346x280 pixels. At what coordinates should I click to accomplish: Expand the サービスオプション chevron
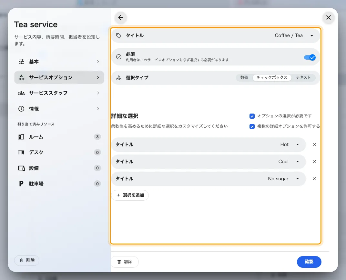coord(98,77)
